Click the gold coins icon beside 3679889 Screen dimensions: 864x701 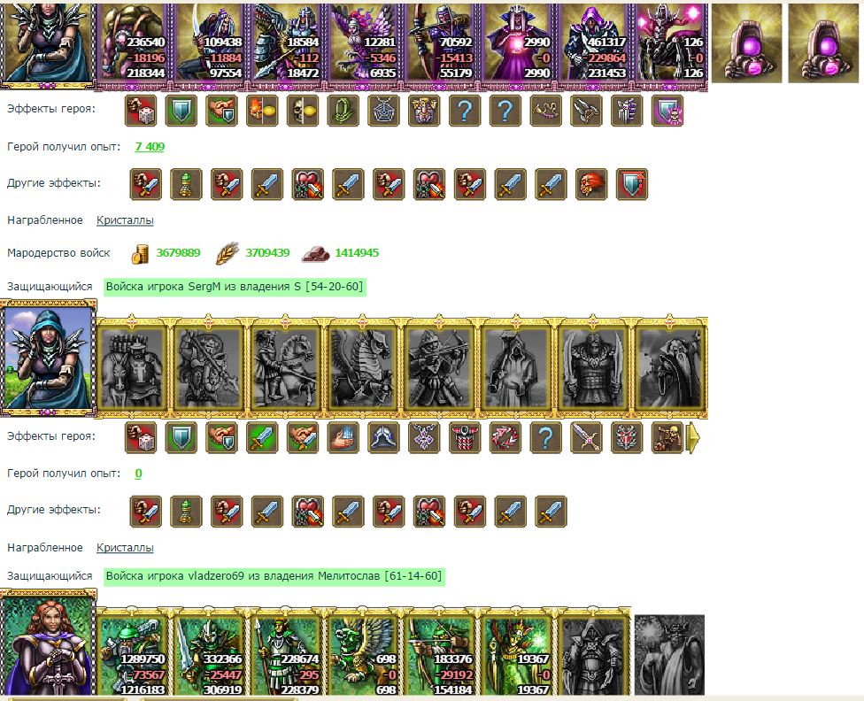[x=139, y=253]
